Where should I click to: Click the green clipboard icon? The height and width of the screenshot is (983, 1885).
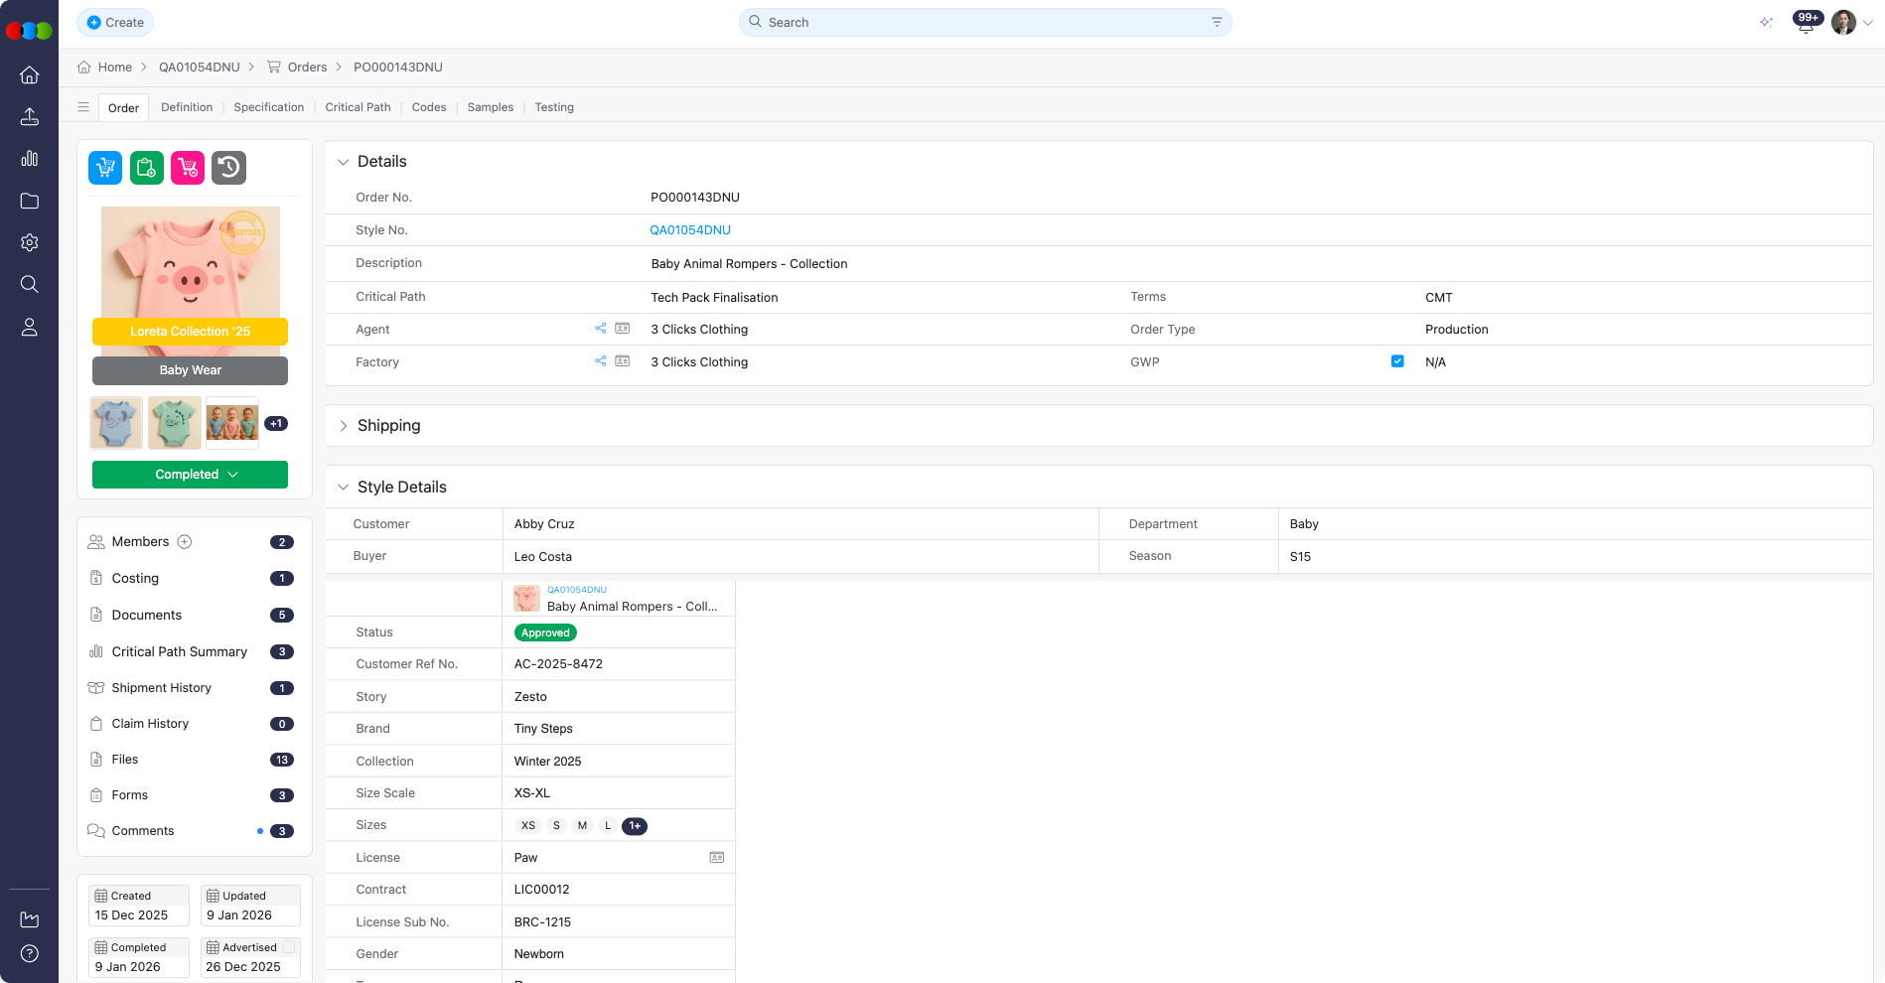[147, 168]
